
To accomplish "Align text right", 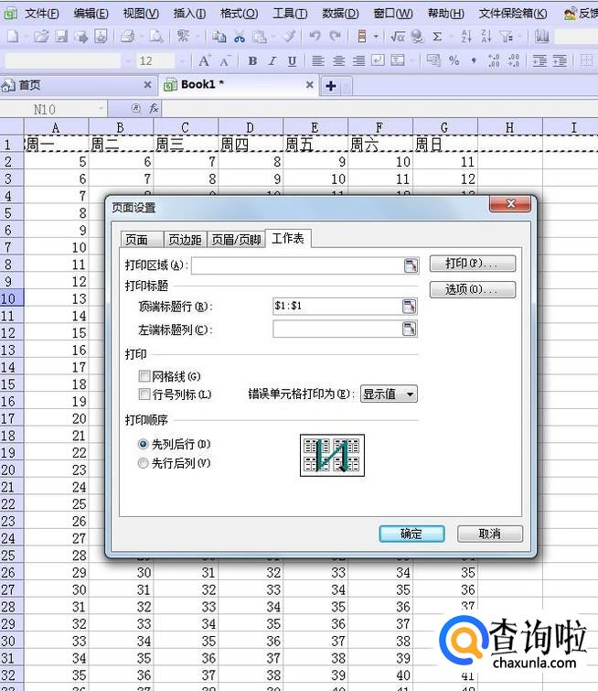I will 358,60.
